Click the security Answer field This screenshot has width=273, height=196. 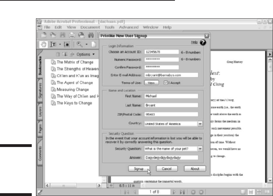pos(171,158)
